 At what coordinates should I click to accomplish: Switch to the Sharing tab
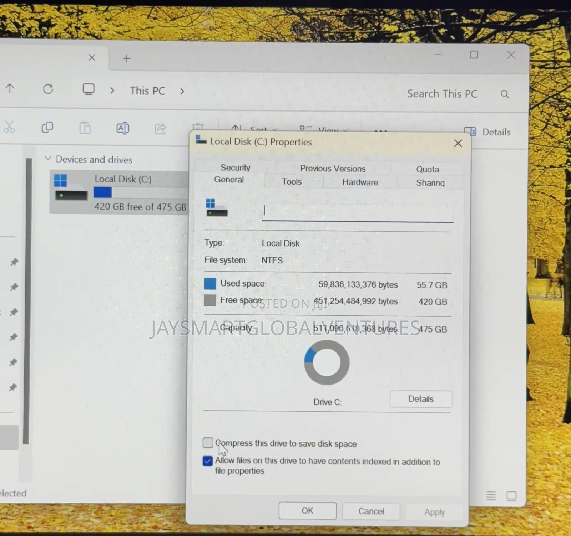point(430,183)
